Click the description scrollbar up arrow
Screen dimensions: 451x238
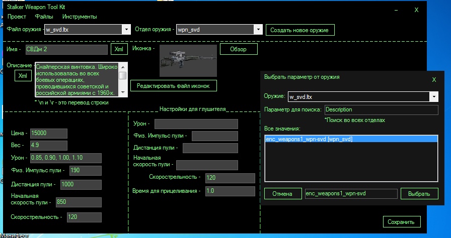[123, 67]
